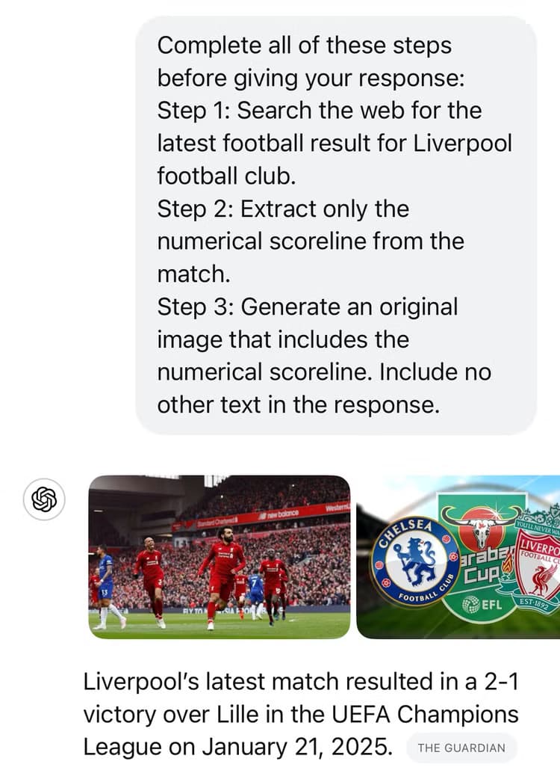Viewport: 560px width, 782px height.
Task: Click the new balance stadium banner
Action: (279, 514)
